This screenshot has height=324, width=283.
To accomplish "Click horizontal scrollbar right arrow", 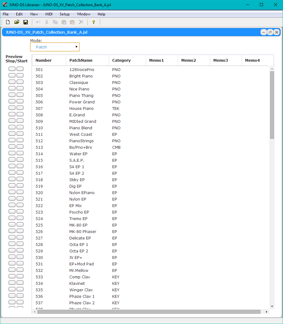I will 267,312.
